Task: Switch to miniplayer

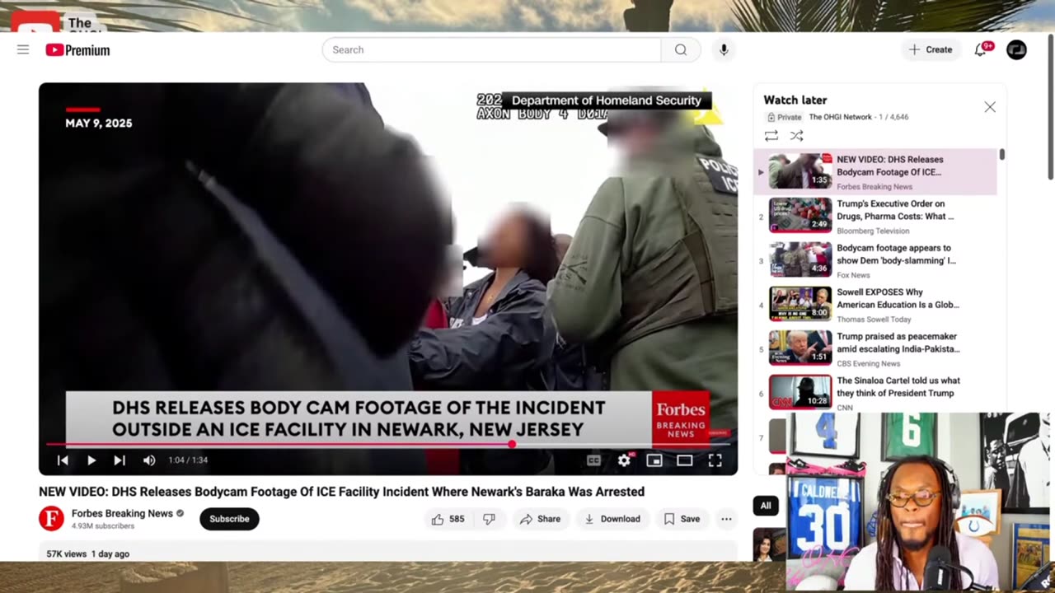Action: (654, 460)
